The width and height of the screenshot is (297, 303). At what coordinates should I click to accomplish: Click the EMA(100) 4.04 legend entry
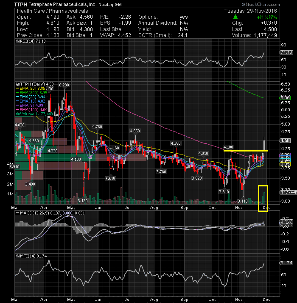pos(31,110)
